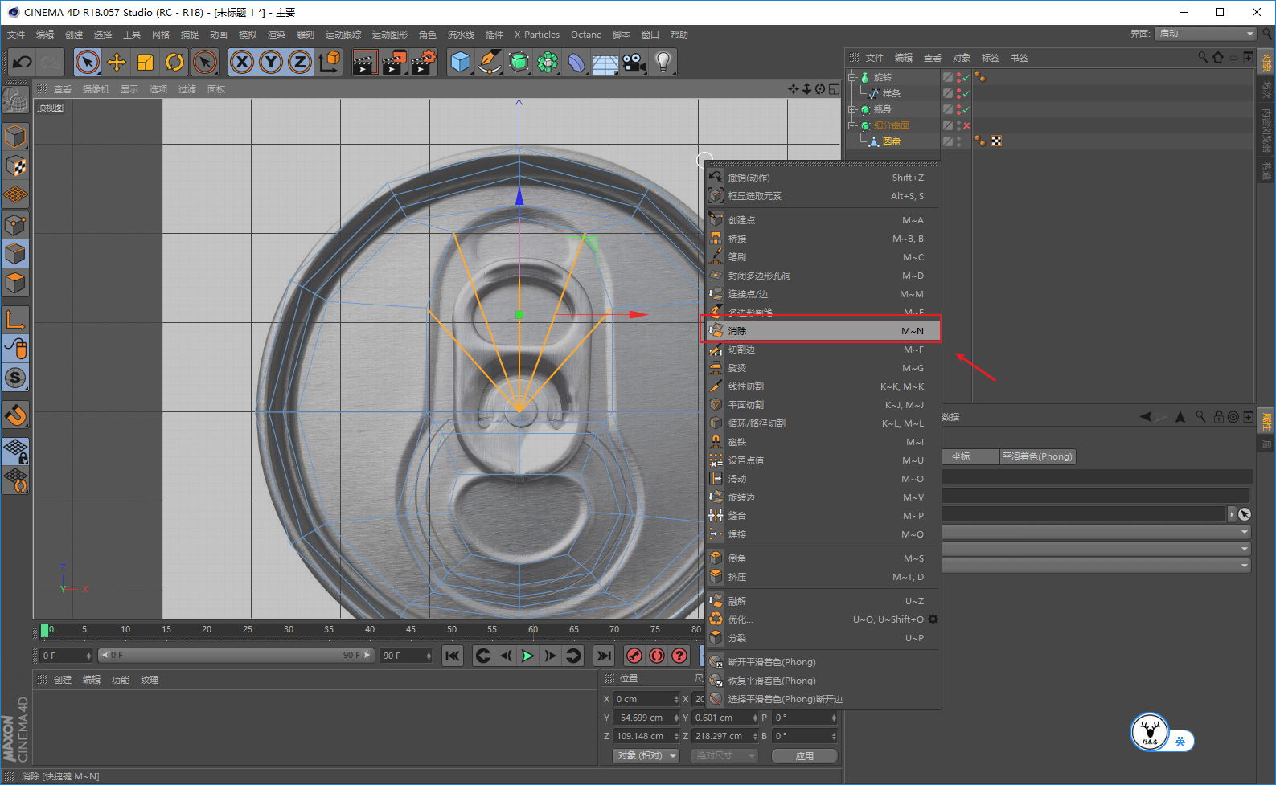
Task: Click the camera object icon
Action: click(x=634, y=62)
